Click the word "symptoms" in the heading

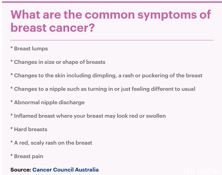(167, 15)
